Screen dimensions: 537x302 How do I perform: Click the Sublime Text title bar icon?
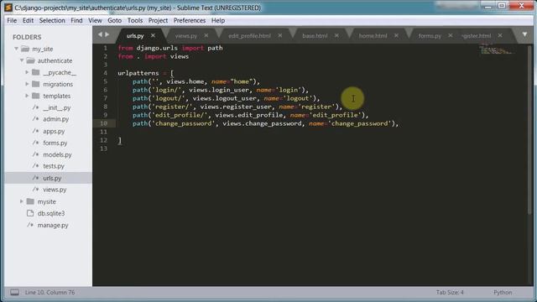click(x=8, y=8)
